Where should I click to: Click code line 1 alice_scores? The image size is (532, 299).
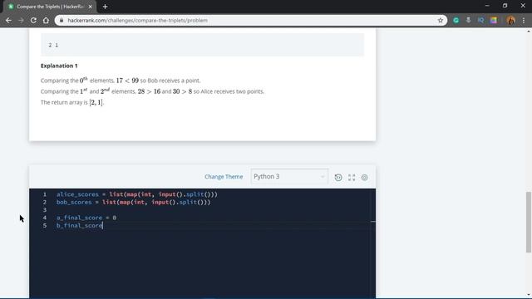click(x=137, y=194)
